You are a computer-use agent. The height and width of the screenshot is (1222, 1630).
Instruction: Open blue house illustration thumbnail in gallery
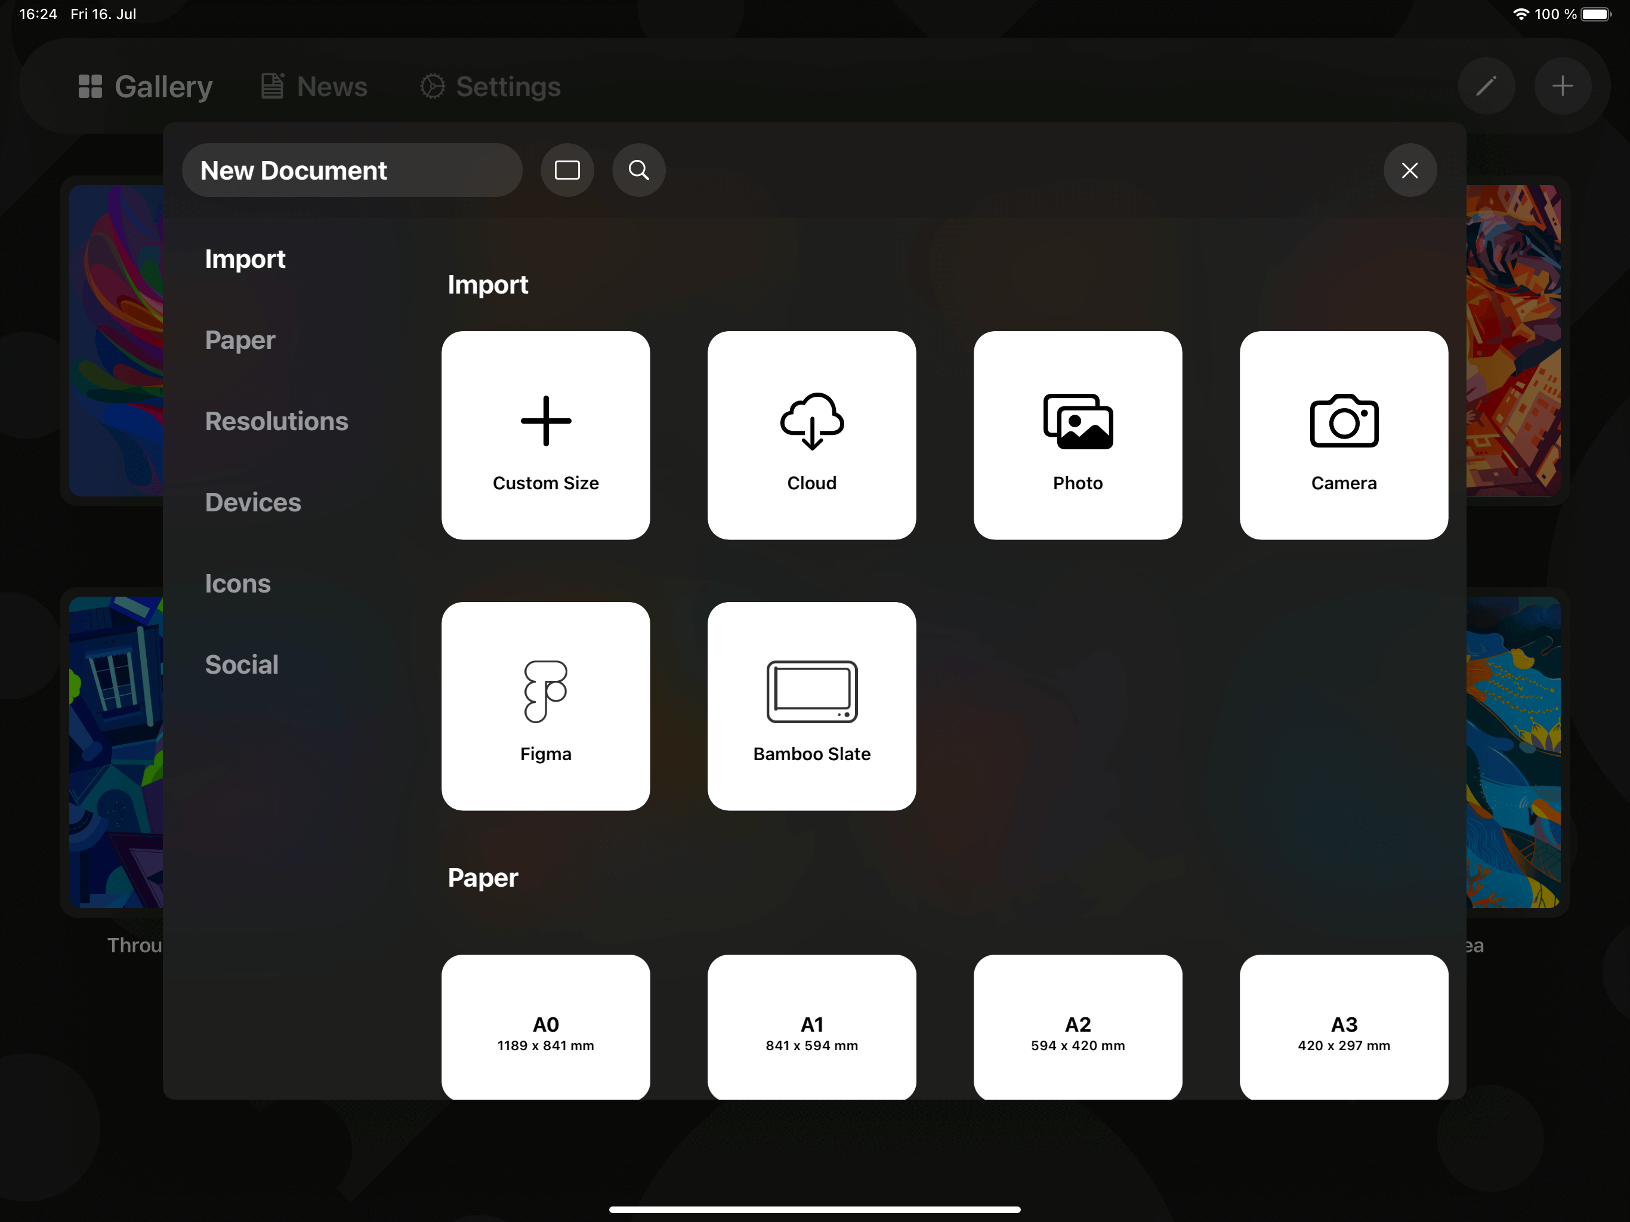(116, 752)
